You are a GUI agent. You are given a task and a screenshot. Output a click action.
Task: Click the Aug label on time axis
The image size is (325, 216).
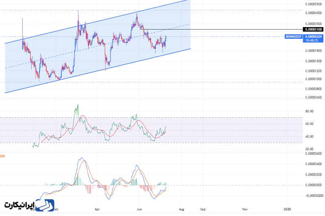coord(181,210)
